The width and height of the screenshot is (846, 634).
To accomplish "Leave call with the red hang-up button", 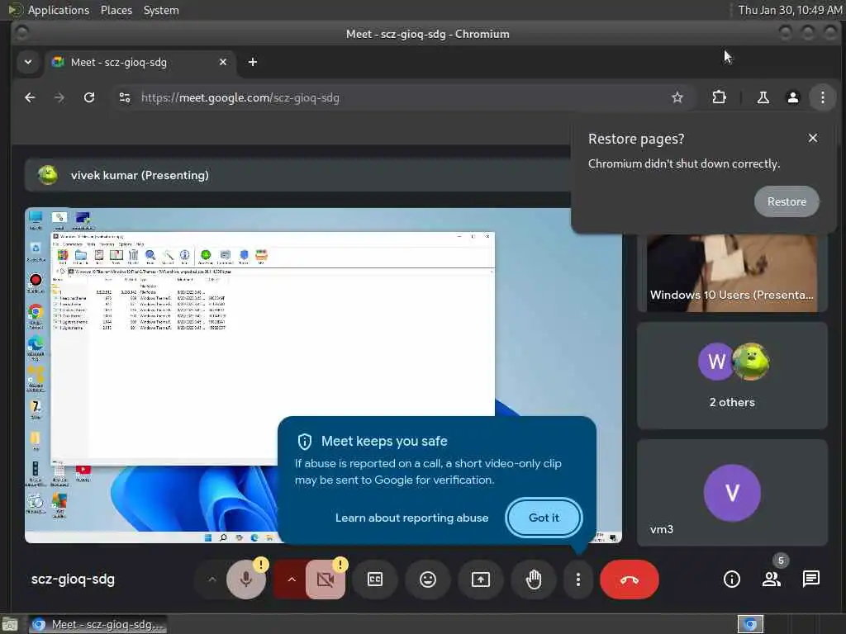I will click(x=629, y=580).
